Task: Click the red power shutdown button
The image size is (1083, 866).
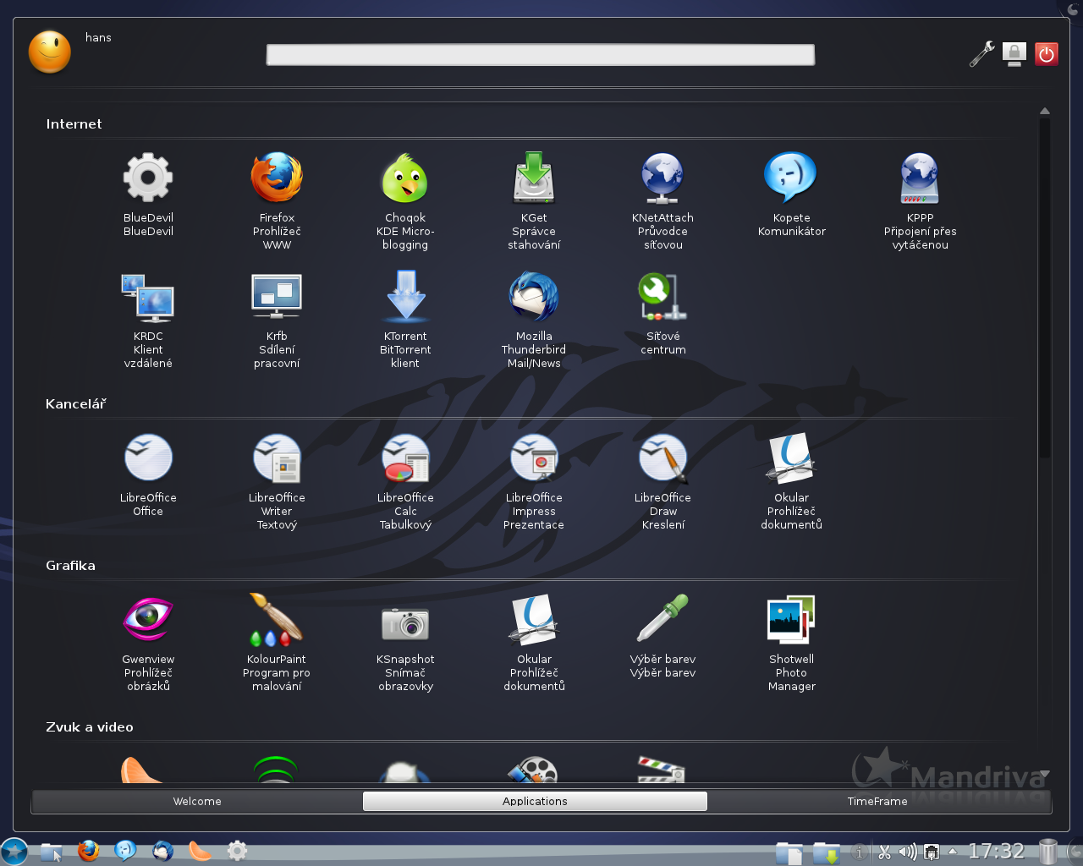Action: click(x=1047, y=54)
